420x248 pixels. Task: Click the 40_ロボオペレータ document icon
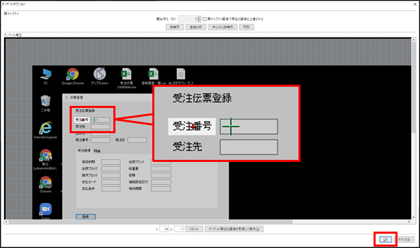[181, 74]
